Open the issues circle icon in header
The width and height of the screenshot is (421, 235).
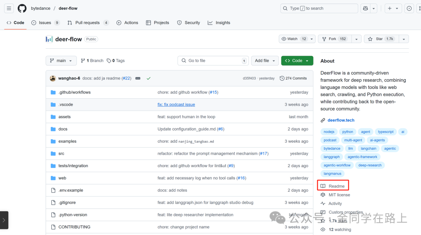click(x=409, y=8)
